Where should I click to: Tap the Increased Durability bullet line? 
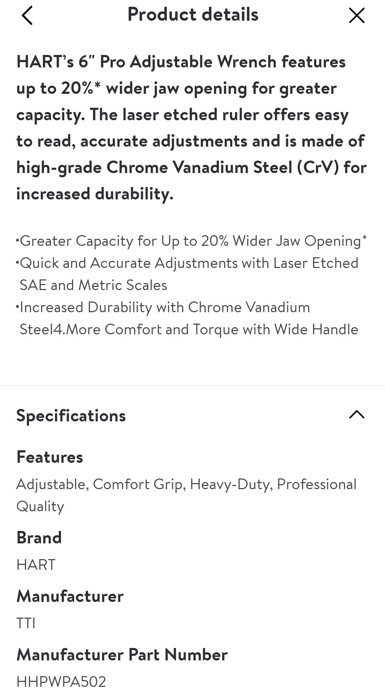point(165,308)
